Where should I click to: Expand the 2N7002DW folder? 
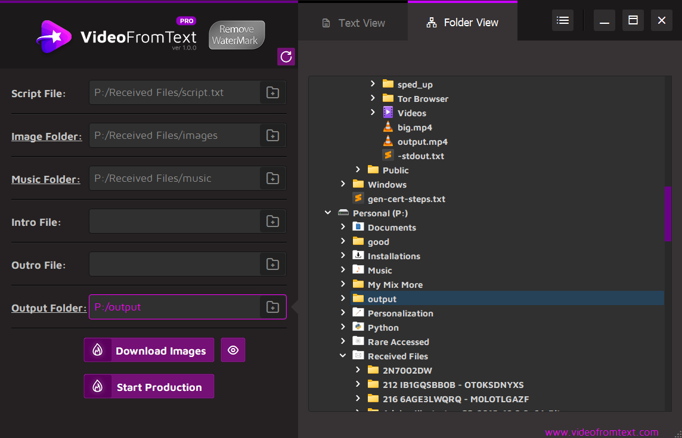click(x=358, y=370)
